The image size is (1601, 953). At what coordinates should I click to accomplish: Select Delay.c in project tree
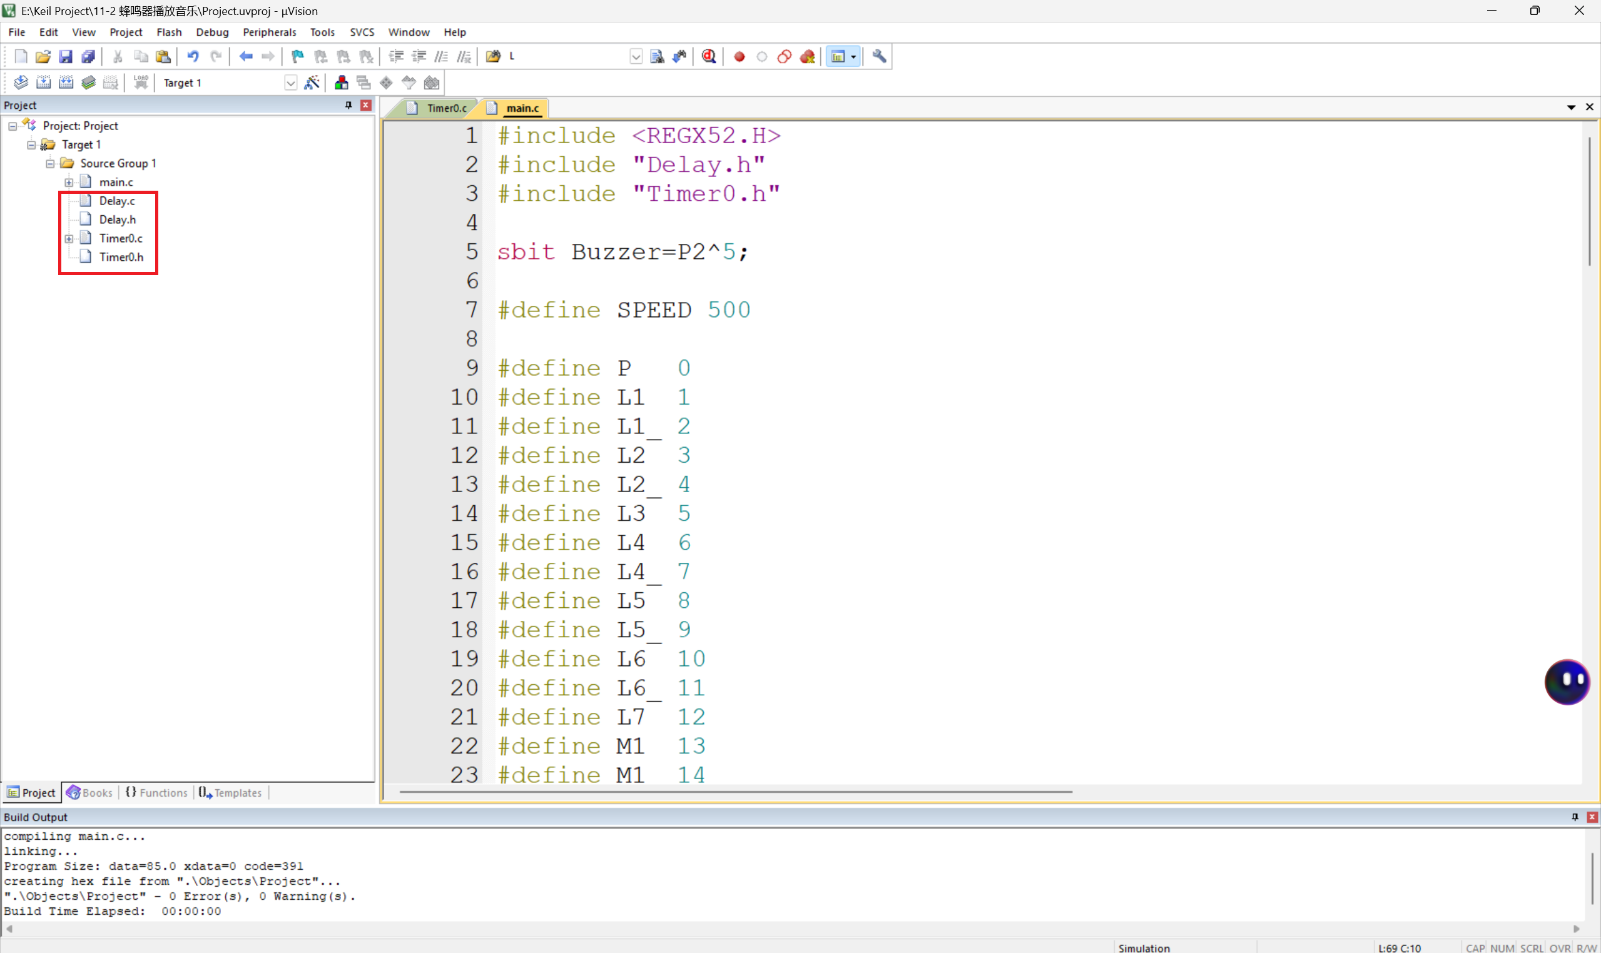coord(116,201)
